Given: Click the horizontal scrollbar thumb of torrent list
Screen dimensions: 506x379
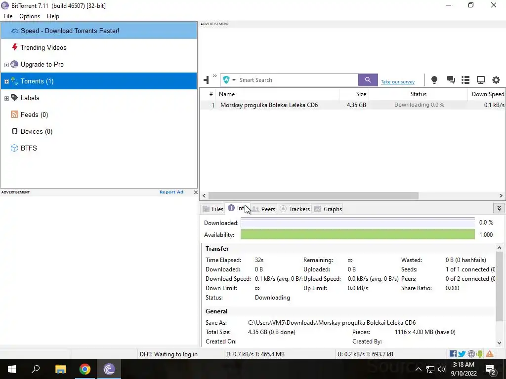Looking at the screenshot, I should point(313,195).
